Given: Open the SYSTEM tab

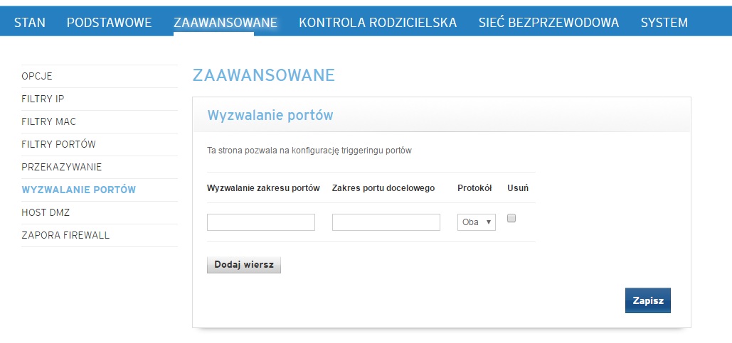Looking at the screenshot, I should [x=664, y=23].
